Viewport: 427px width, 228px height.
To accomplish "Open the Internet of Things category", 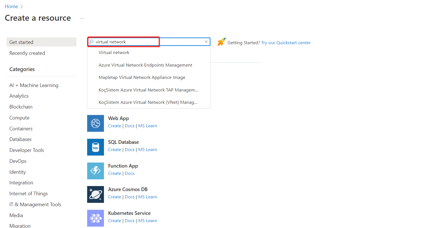I will coord(29,194).
